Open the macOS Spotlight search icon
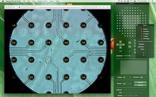 click(149, 1)
